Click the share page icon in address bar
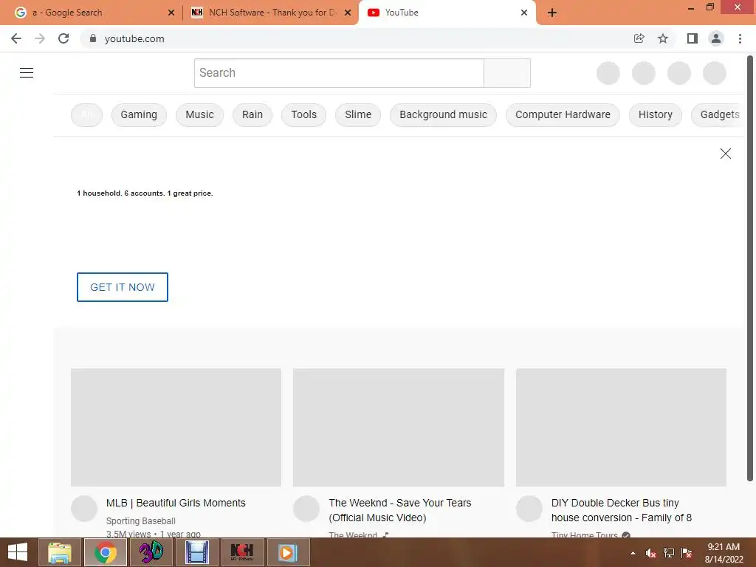 pyautogui.click(x=639, y=38)
